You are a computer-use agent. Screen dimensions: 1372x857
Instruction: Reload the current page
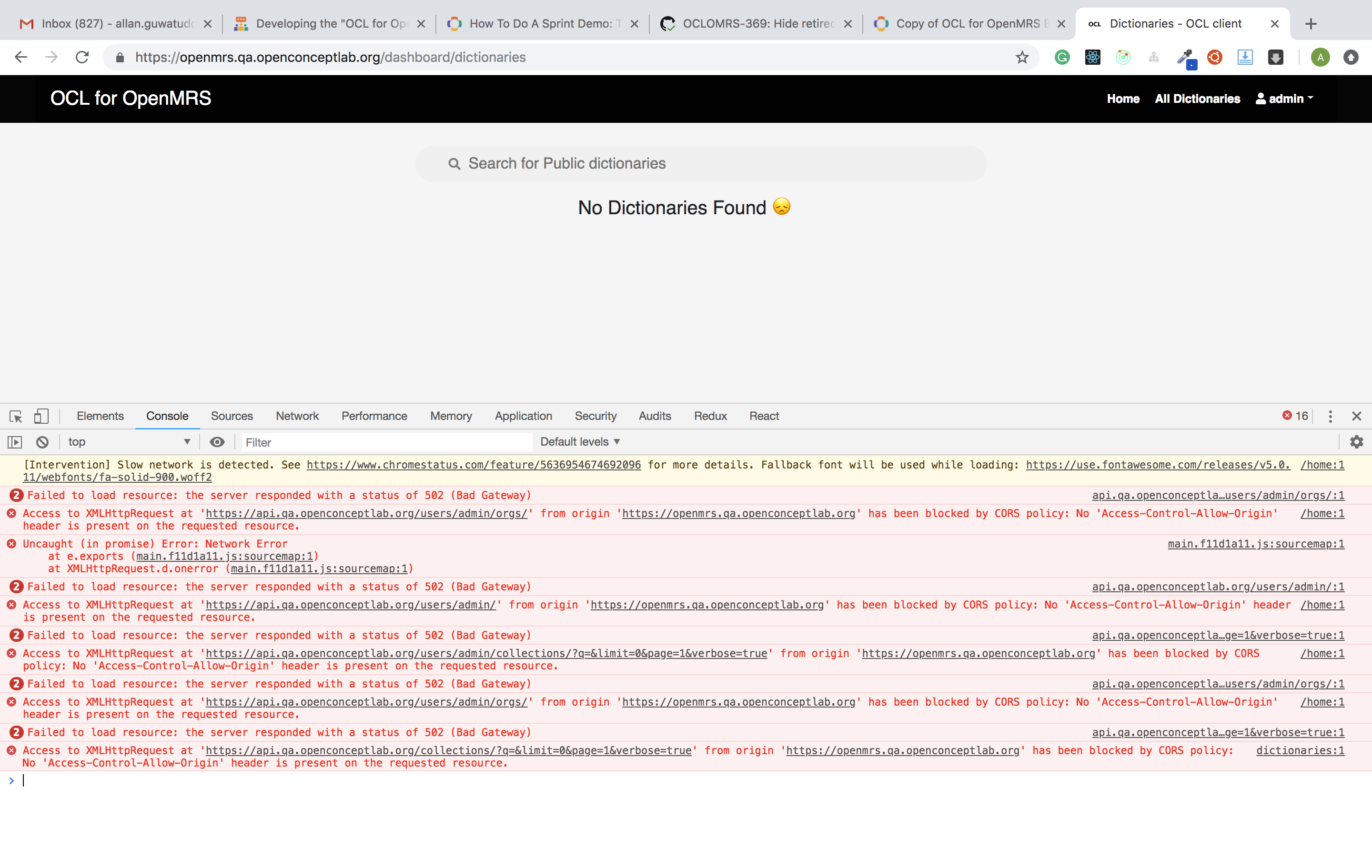pyautogui.click(x=82, y=57)
